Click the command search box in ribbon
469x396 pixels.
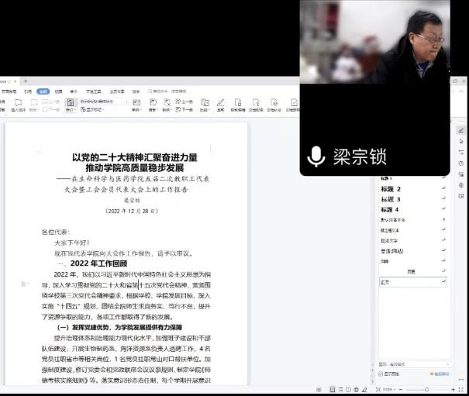click(169, 91)
